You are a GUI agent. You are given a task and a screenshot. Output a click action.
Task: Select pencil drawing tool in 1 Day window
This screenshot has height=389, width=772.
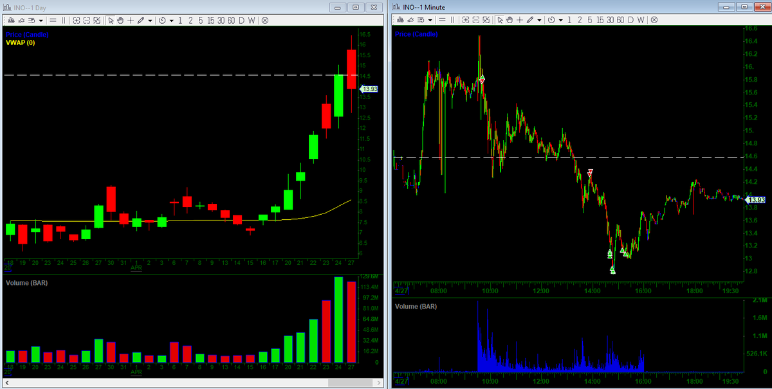pos(141,20)
